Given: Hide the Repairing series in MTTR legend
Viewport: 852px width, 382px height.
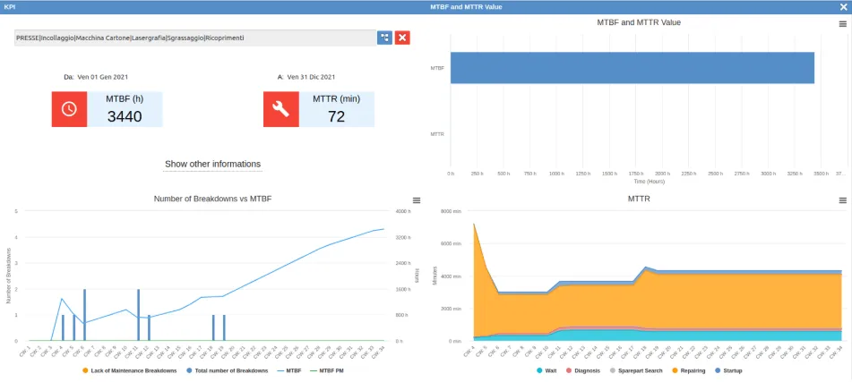Looking at the screenshot, I should (x=688, y=370).
